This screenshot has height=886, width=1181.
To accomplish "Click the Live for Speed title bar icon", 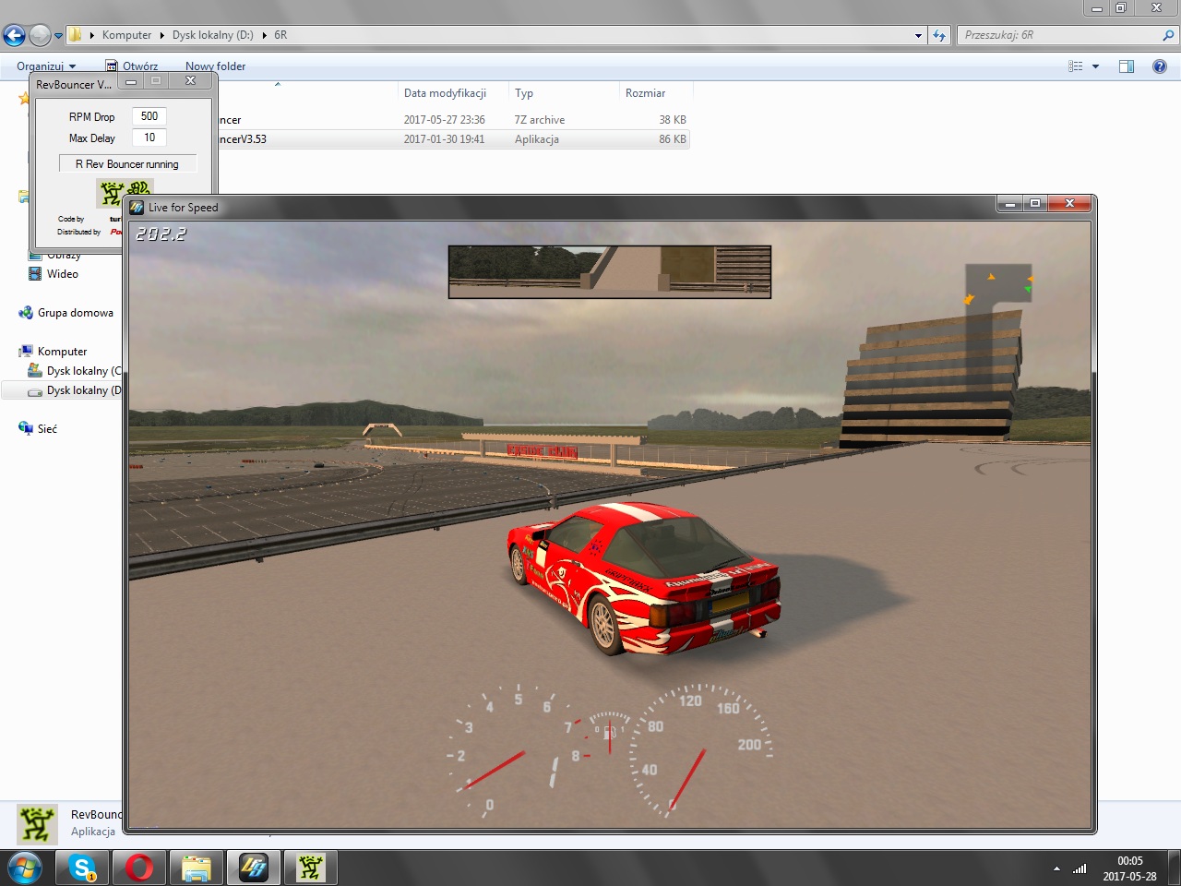I will click(137, 208).
